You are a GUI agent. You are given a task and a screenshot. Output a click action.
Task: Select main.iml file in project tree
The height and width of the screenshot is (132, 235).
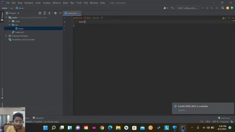point(19,32)
